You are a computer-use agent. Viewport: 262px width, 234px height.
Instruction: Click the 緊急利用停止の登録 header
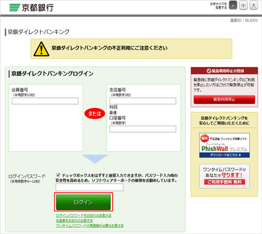[224, 71]
